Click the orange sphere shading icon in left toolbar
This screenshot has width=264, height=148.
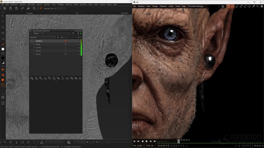click(x=3, y=80)
